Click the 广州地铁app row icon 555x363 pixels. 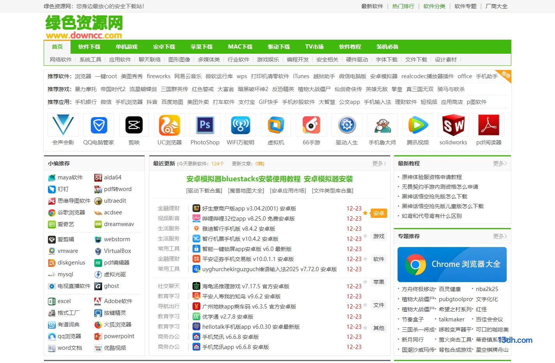[196, 307]
